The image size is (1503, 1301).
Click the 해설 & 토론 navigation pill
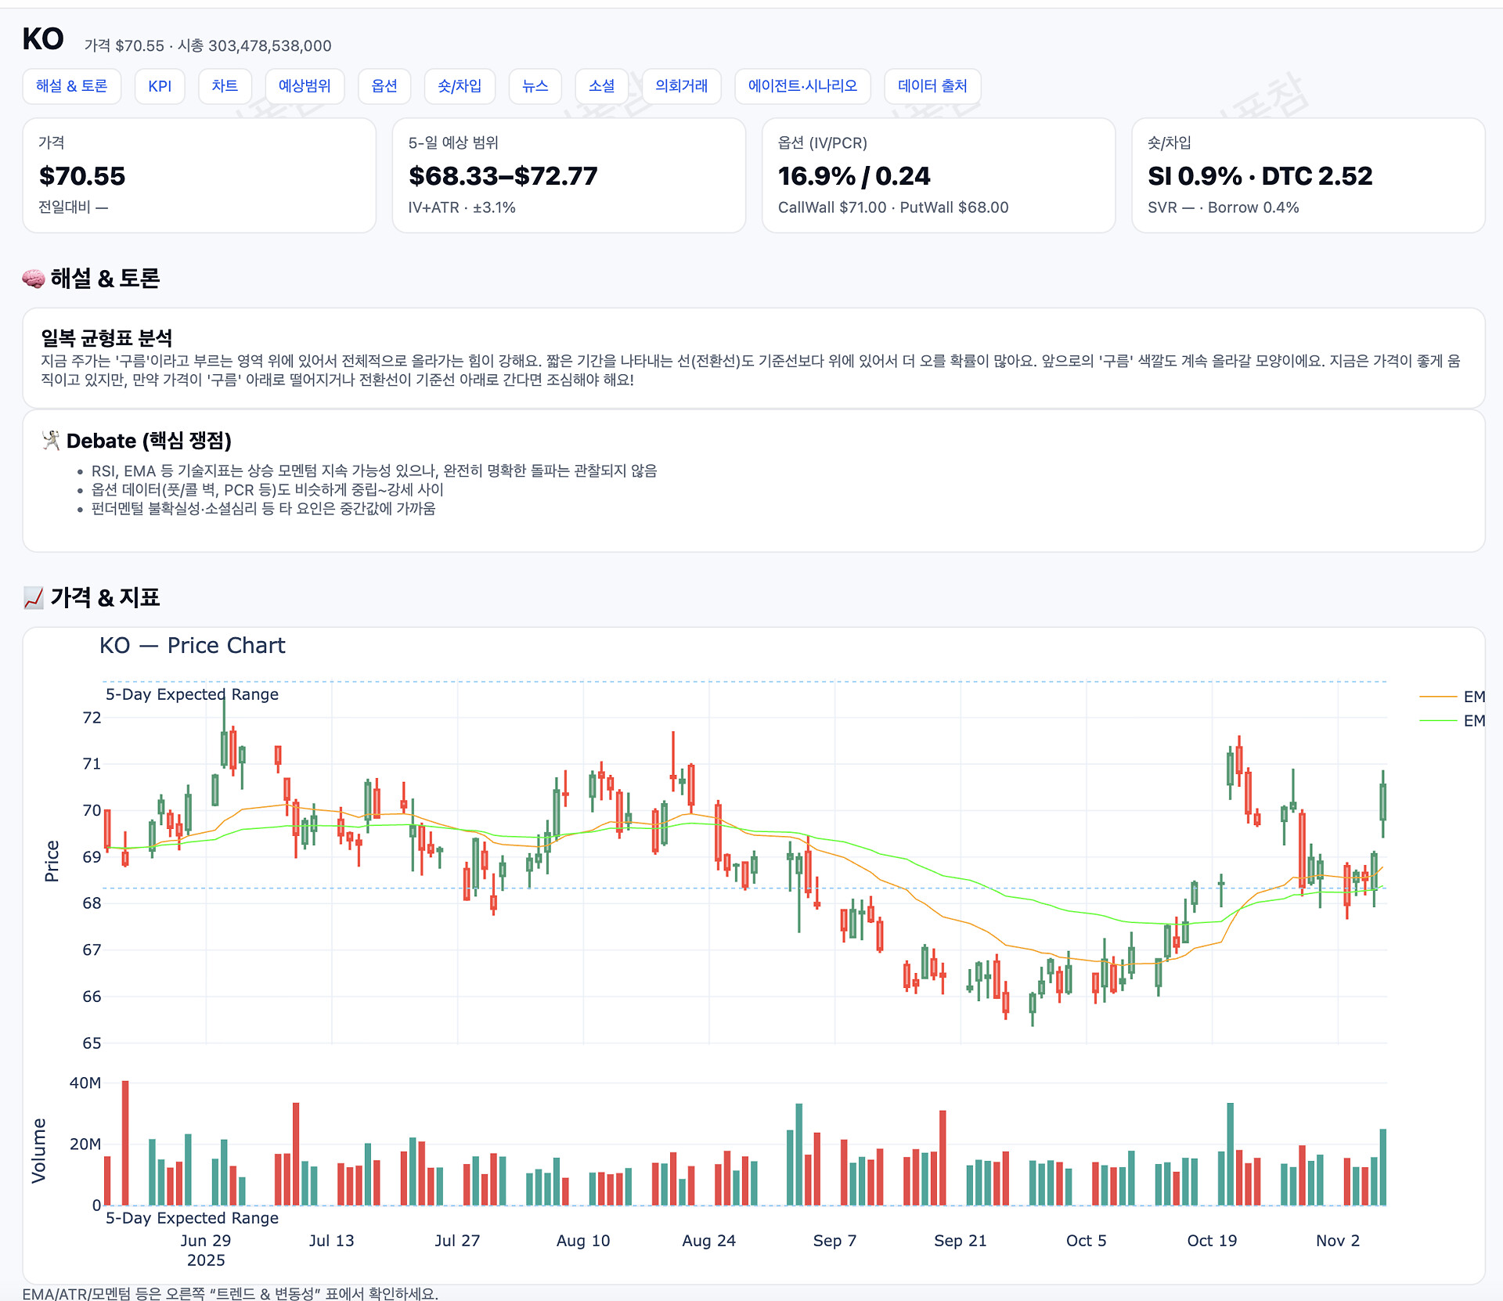71,86
